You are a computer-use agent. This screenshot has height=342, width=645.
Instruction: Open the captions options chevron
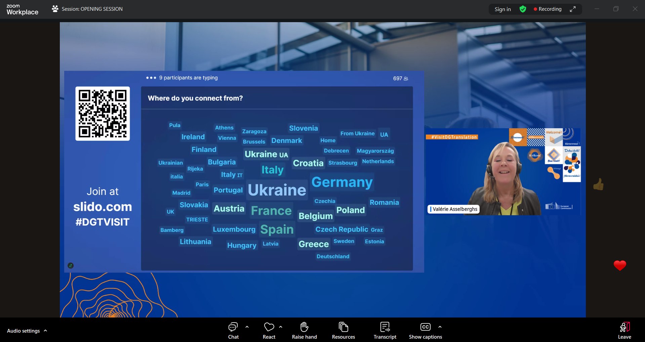coord(440,327)
